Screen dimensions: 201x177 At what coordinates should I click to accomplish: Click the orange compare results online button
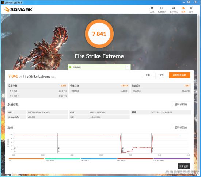click(x=179, y=75)
